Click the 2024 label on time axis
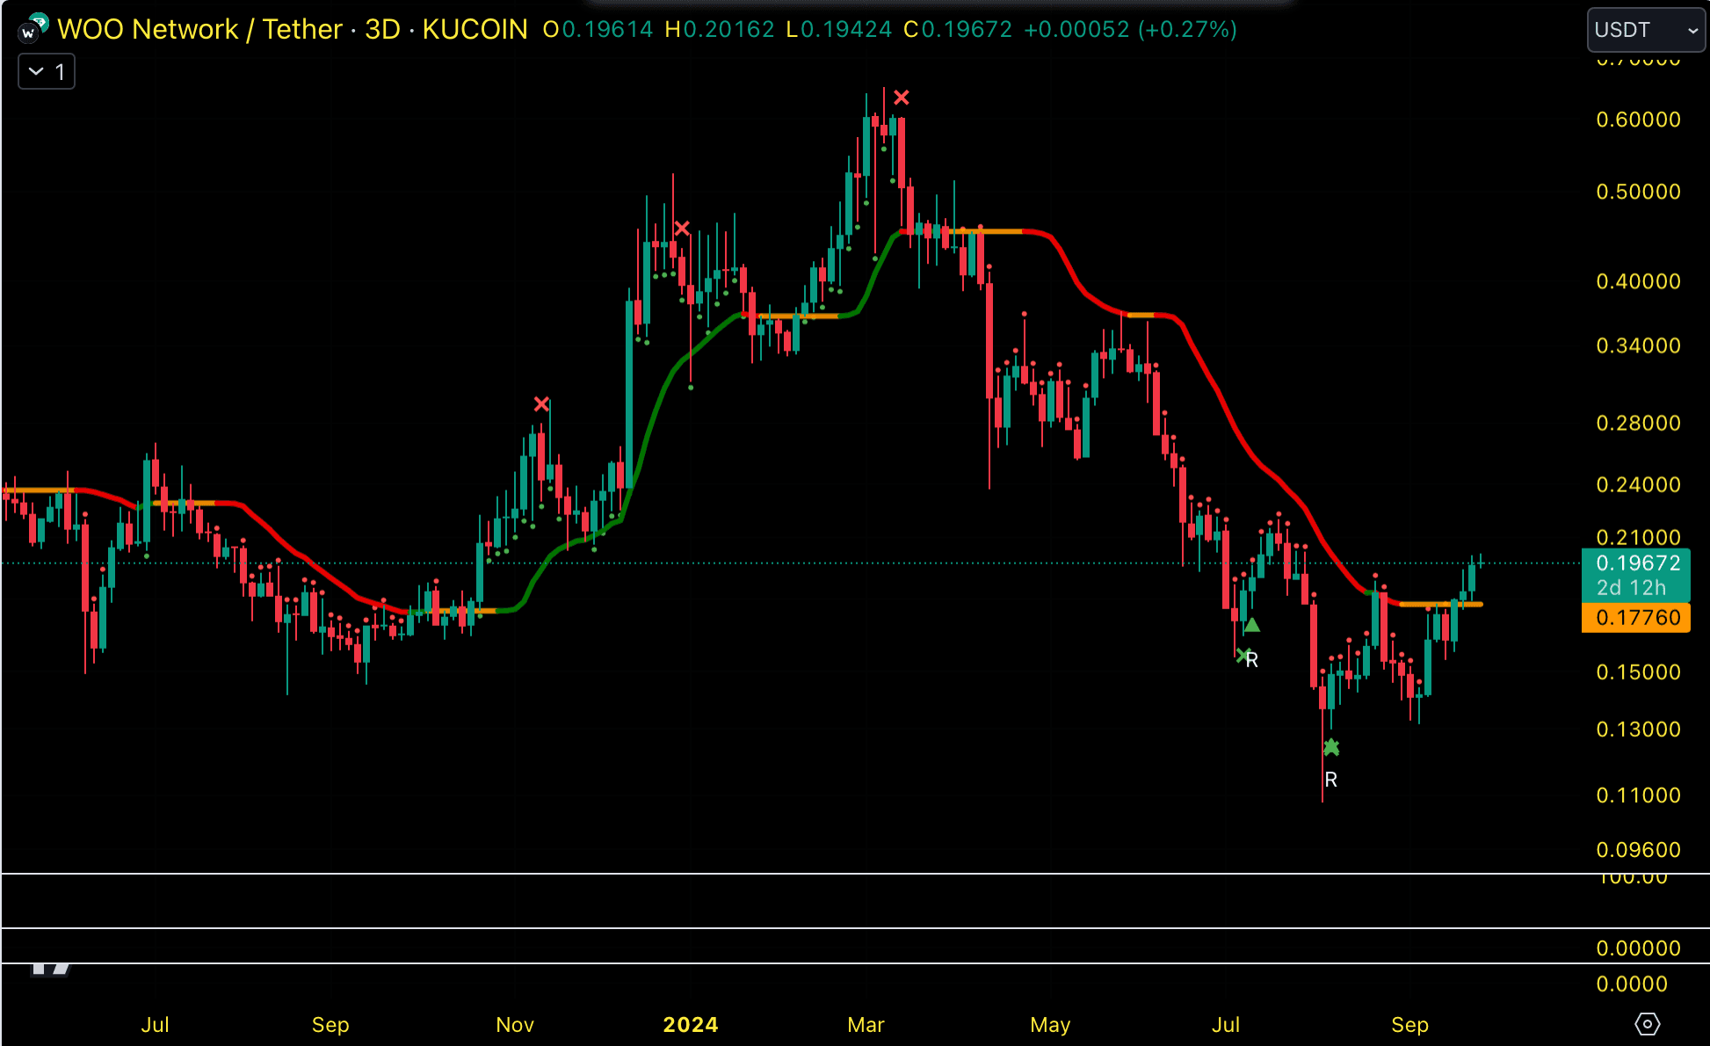This screenshot has width=1710, height=1046. click(x=691, y=1025)
